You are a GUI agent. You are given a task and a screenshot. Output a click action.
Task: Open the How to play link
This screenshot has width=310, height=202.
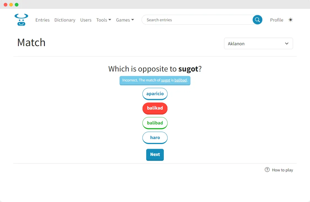tap(282, 170)
